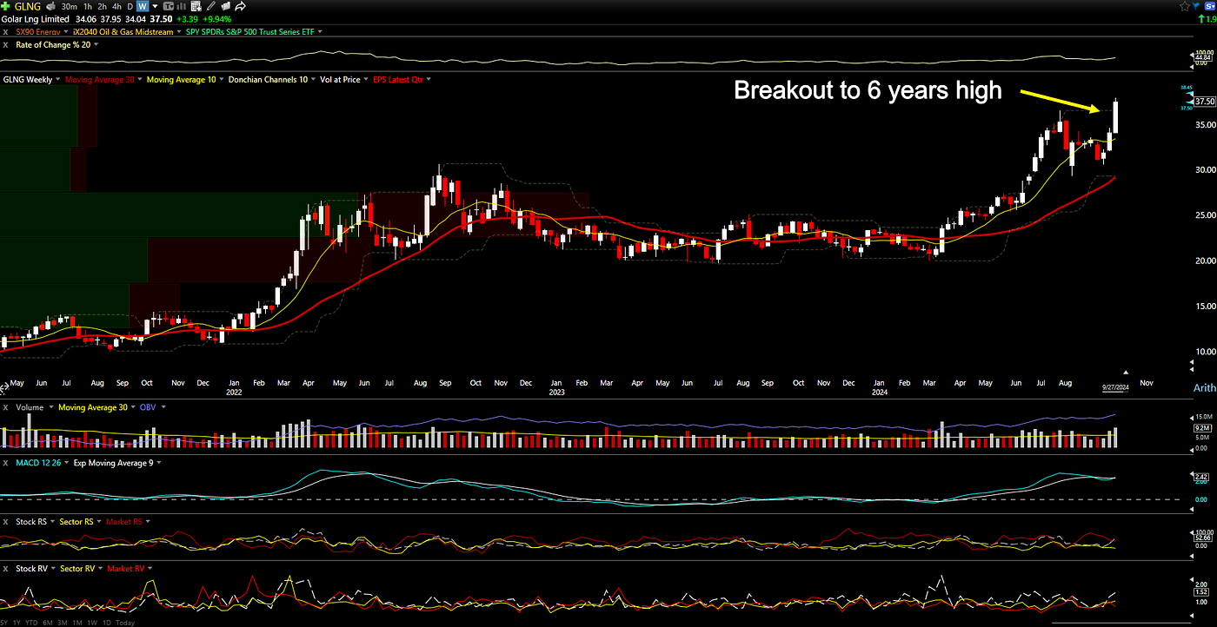Select the W weekly timeframe button

(143, 6)
